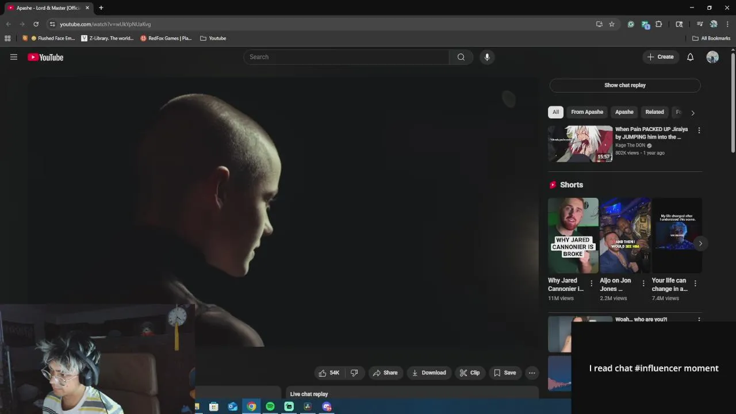Close the Apashe Lord & Master tab

point(87,7)
